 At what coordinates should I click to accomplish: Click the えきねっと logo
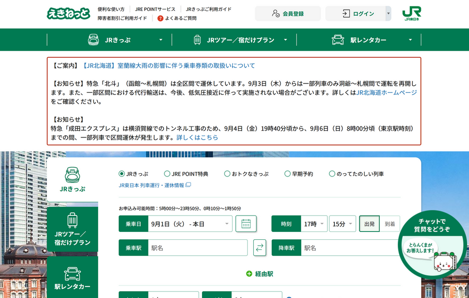point(69,13)
